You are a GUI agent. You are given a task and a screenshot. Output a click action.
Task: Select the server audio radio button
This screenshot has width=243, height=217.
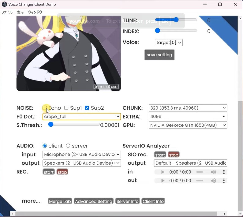(x=68, y=146)
